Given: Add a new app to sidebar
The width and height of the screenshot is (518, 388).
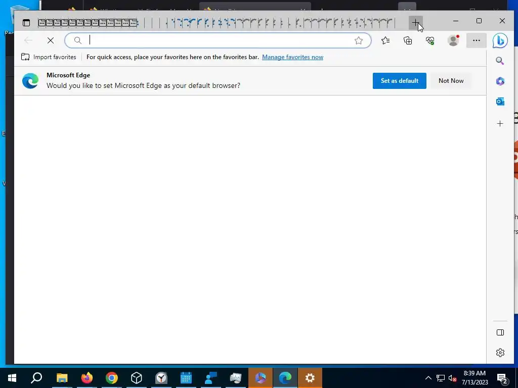Looking at the screenshot, I should tap(500, 123).
